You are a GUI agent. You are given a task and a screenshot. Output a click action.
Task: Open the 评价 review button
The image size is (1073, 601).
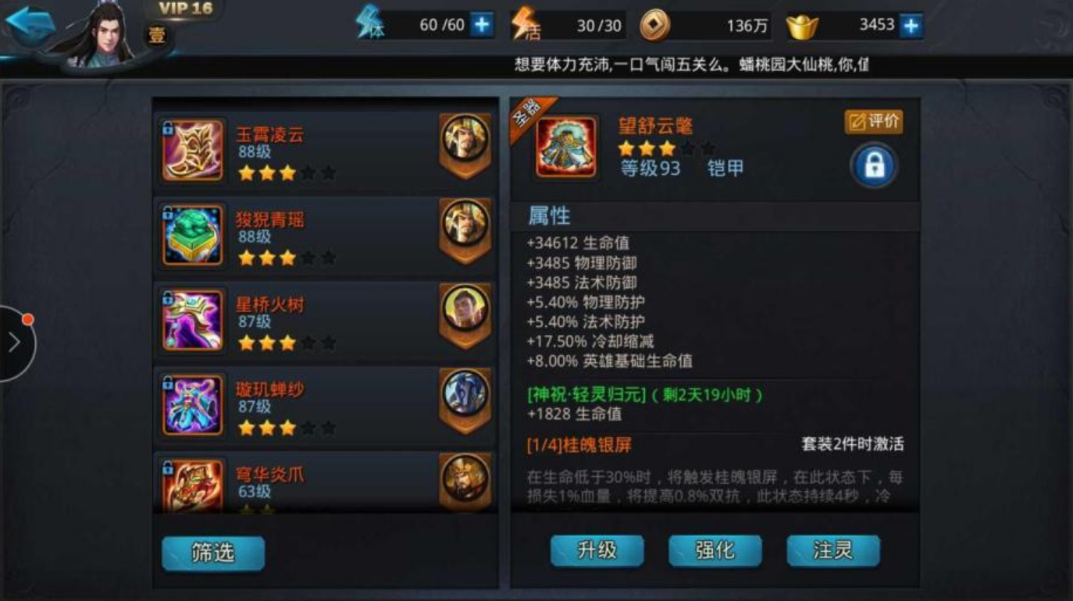coord(874,122)
